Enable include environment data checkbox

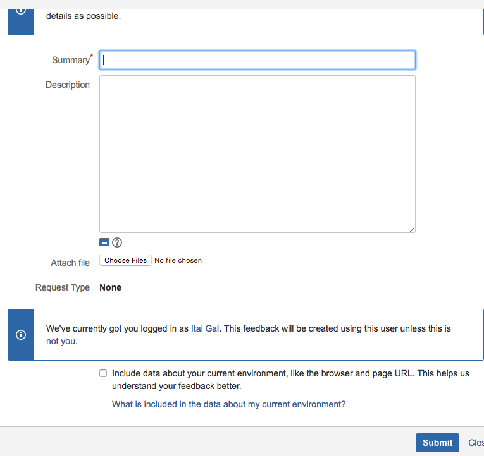click(103, 373)
